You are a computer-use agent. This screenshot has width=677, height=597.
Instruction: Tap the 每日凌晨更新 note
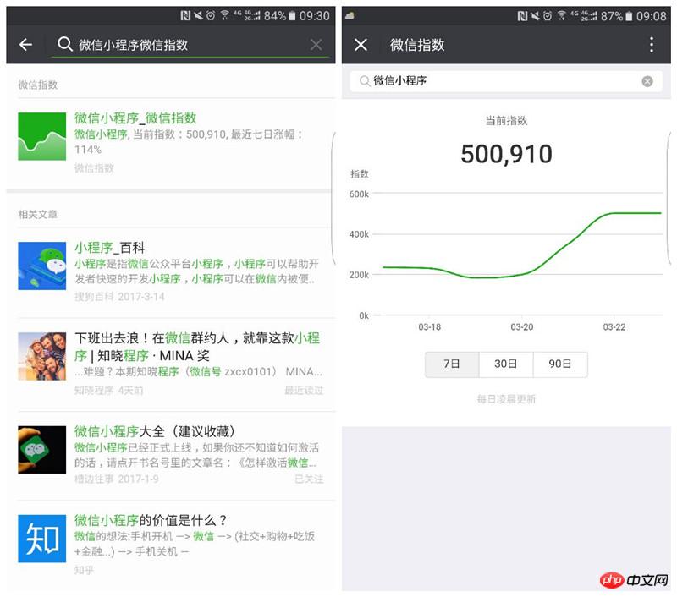tap(506, 399)
